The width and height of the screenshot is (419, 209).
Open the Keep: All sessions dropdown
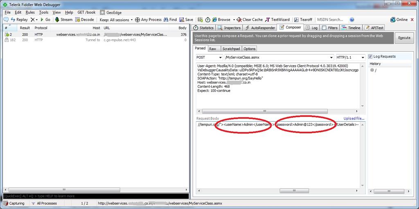point(116,20)
